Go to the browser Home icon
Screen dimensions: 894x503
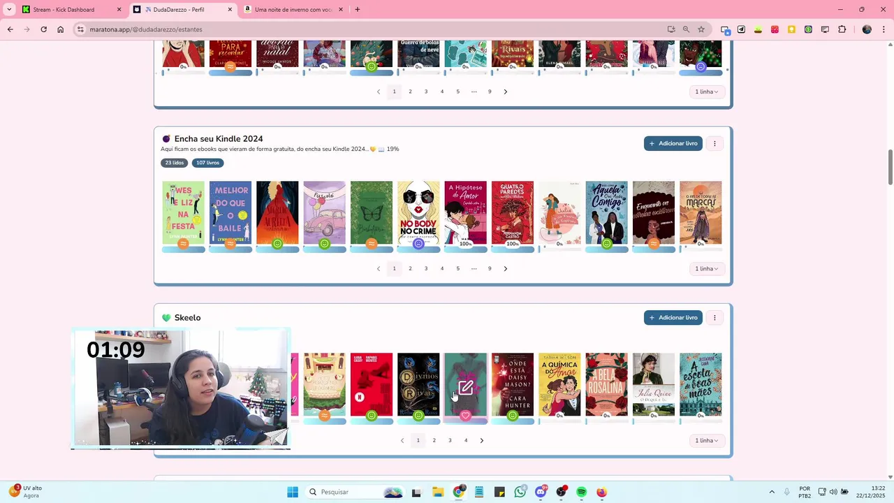click(61, 29)
